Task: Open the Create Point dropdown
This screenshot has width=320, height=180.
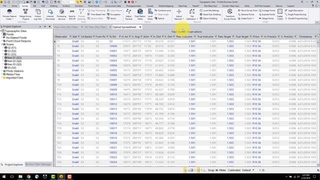Action: 253,18
